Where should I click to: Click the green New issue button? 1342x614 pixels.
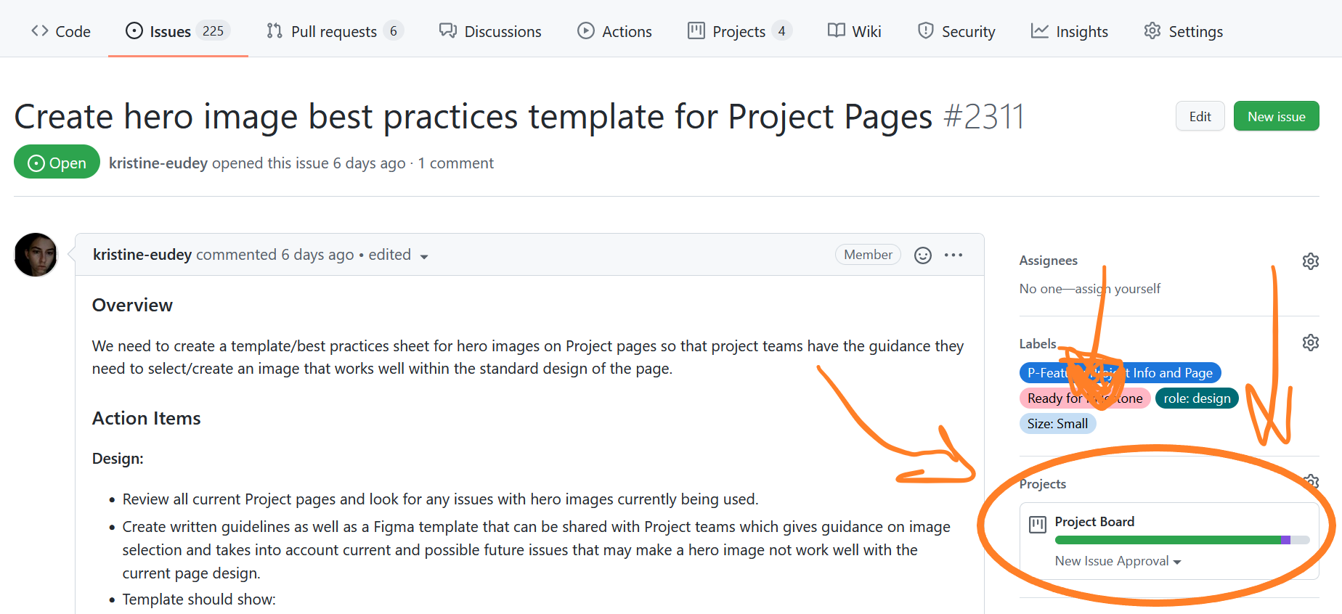click(x=1276, y=116)
